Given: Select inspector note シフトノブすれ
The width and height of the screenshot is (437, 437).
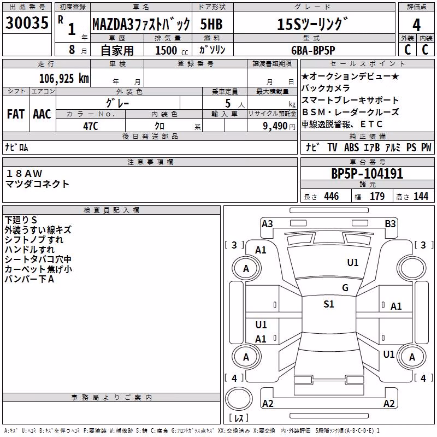Looking at the screenshot, I should pyautogui.click(x=34, y=239).
